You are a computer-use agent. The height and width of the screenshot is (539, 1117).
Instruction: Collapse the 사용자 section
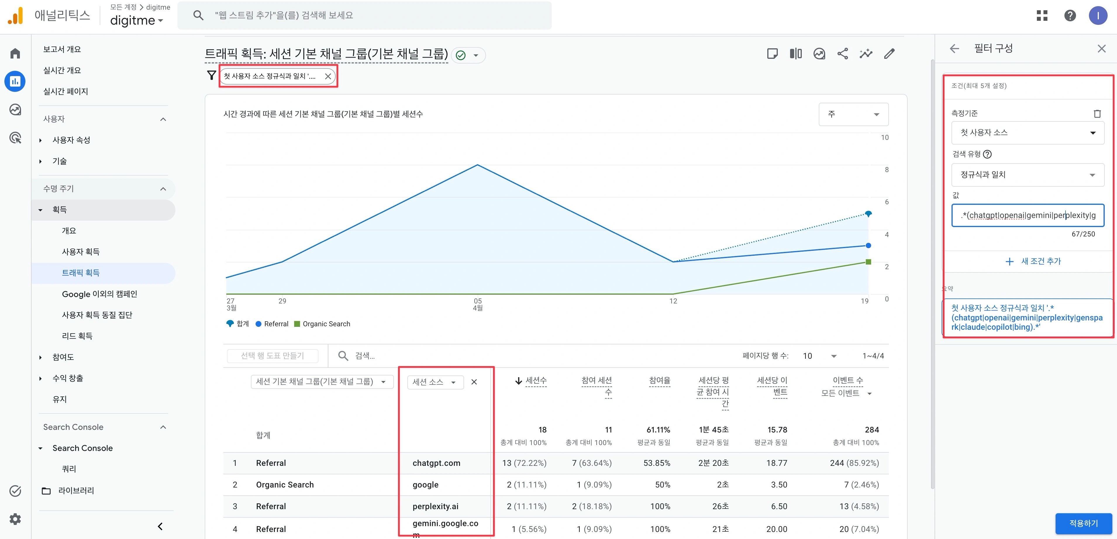tap(163, 119)
